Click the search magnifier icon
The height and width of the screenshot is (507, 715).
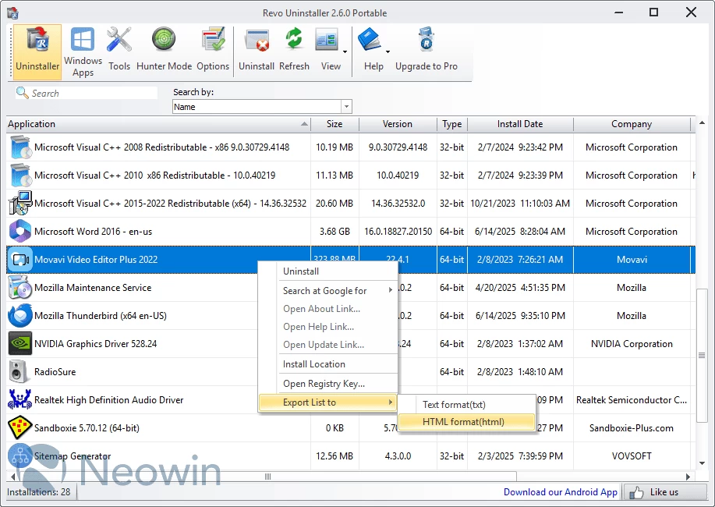point(22,93)
